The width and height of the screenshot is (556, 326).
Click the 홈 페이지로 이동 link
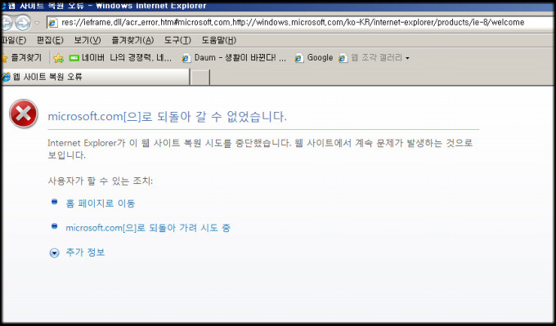tap(101, 203)
